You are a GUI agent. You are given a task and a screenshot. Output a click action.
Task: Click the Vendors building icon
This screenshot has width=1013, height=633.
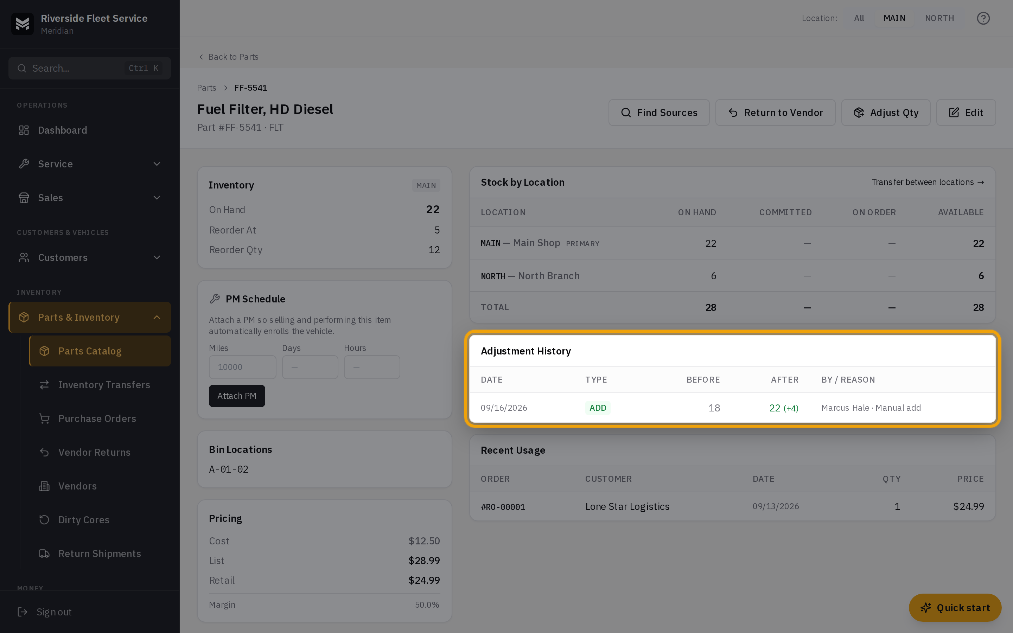pos(44,486)
